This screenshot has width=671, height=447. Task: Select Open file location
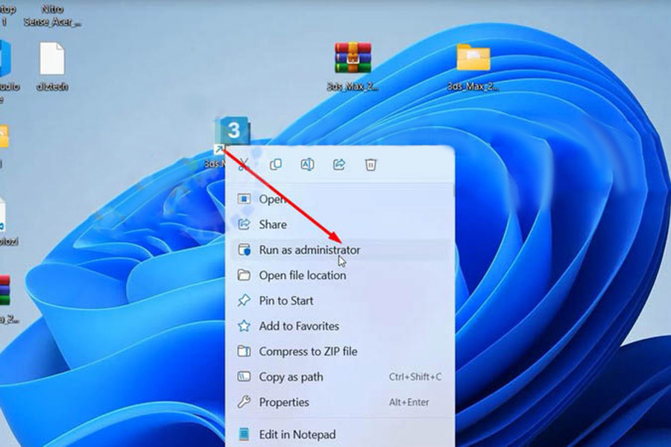(302, 275)
